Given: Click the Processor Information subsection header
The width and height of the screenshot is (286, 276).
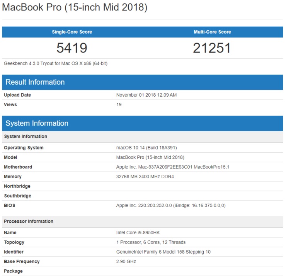Looking at the screenshot, I should (x=29, y=221).
